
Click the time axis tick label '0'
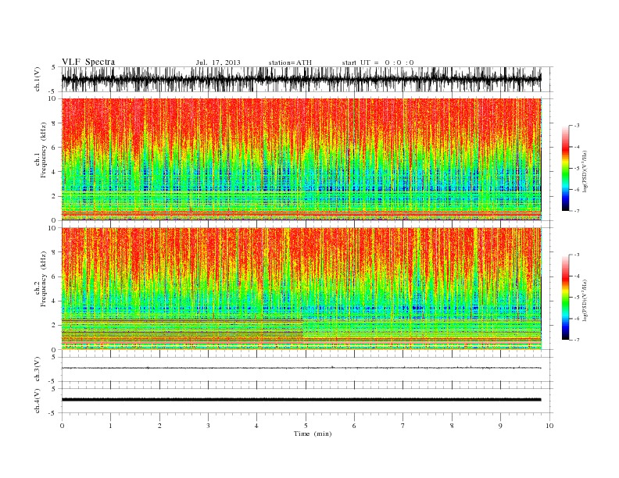62,426
